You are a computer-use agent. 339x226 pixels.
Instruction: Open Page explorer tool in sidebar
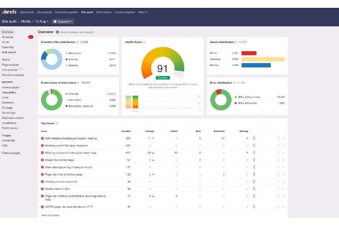pos(10,65)
